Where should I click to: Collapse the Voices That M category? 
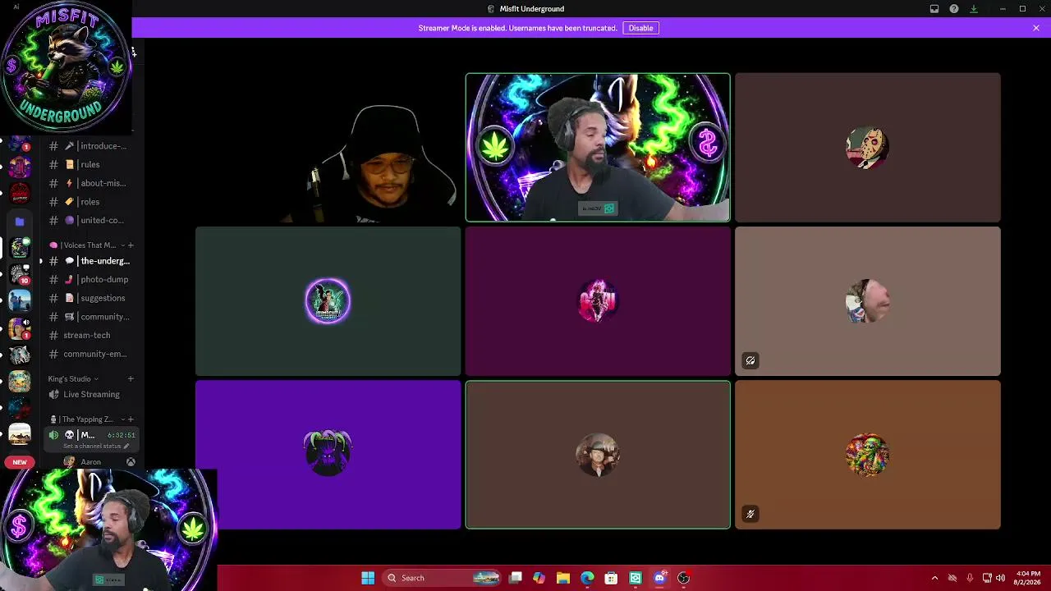pos(87,245)
